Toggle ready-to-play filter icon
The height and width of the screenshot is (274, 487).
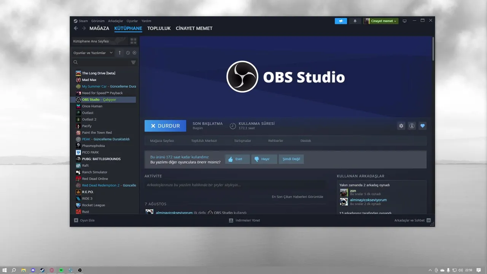[x=134, y=53]
